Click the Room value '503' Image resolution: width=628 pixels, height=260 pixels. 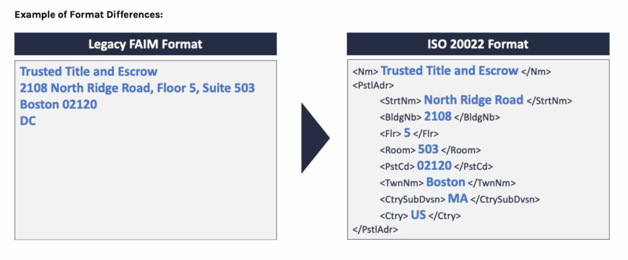[429, 150]
